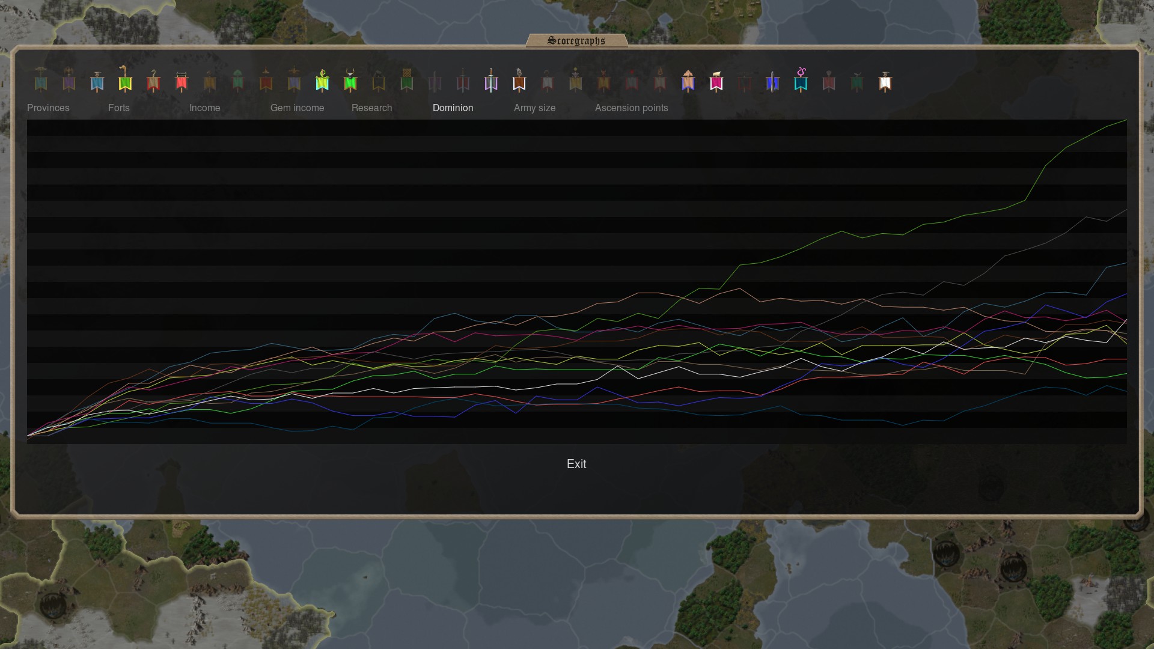Hide the white flag with anvil emblem
1154x649 pixels.
click(885, 81)
